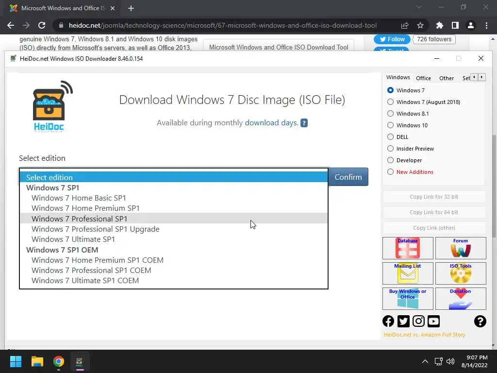The width and height of the screenshot is (497, 373).
Task: Open Chrome profile avatar icon
Action: tap(471, 25)
